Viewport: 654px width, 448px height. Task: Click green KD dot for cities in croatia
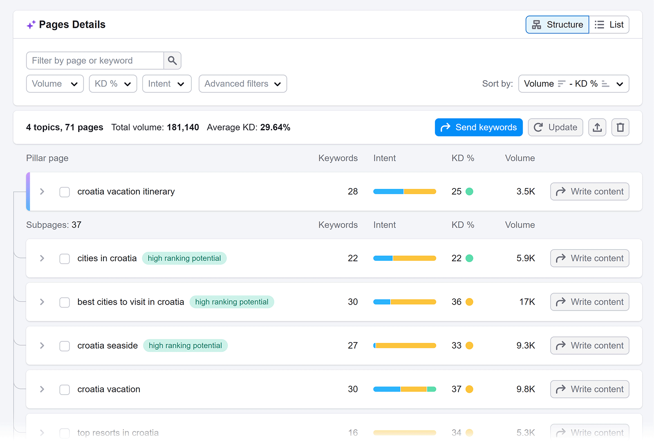coord(469,258)
